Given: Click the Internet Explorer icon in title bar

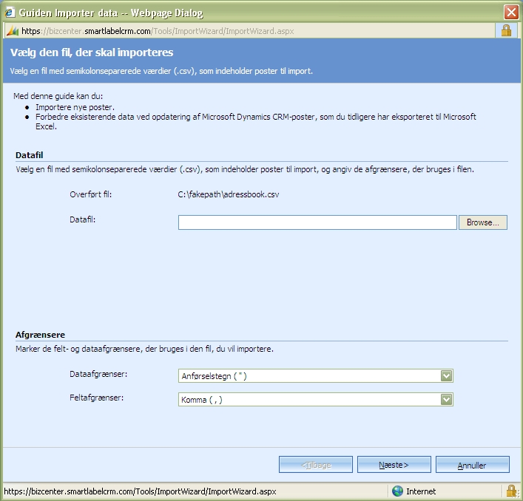Looking at the screenshot, I should pyautogui.click(x=10, y=12).
